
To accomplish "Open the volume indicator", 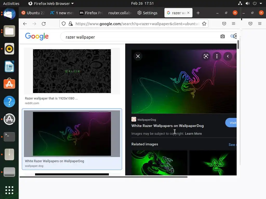I will click(x=248, y=3).
